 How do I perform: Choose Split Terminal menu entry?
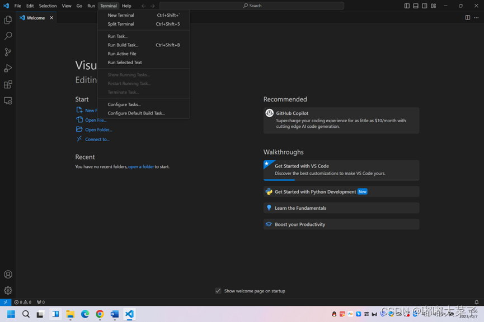click(x=144, y=23)
